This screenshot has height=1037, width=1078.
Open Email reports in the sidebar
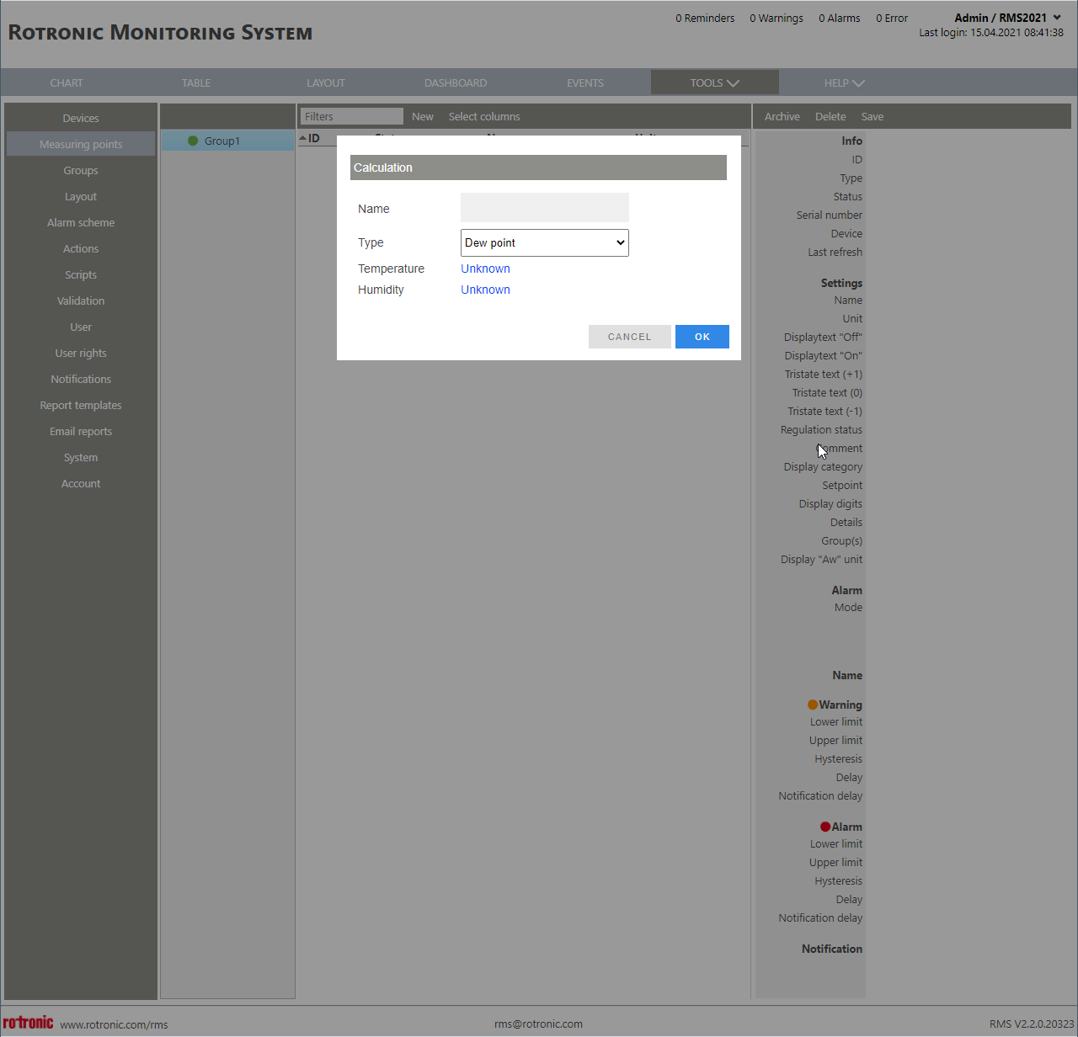point(81,431)
